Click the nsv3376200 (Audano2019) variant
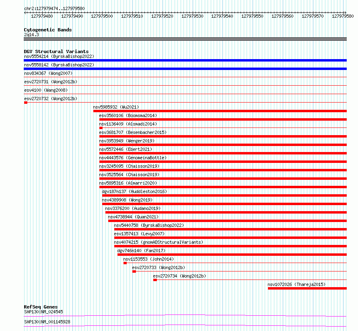 point(133,208)
